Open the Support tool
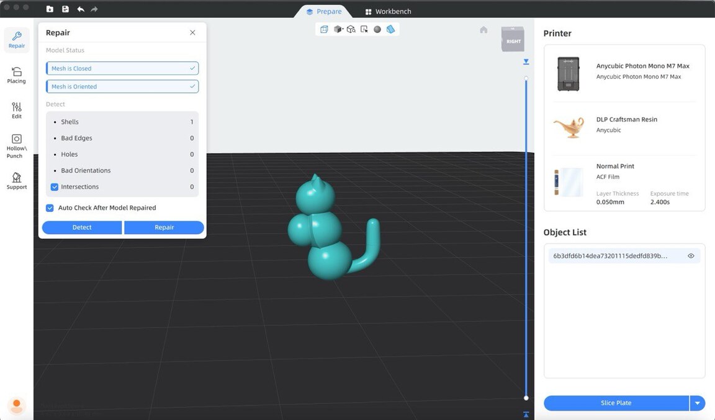Viewport: 715px width, 420px height. point(17,181)
